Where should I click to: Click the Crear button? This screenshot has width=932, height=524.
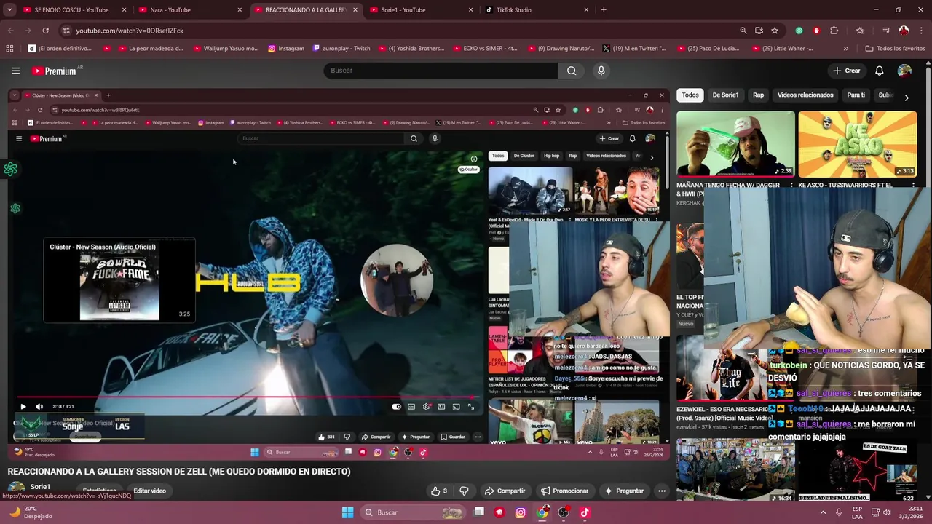tap(847, 71)
